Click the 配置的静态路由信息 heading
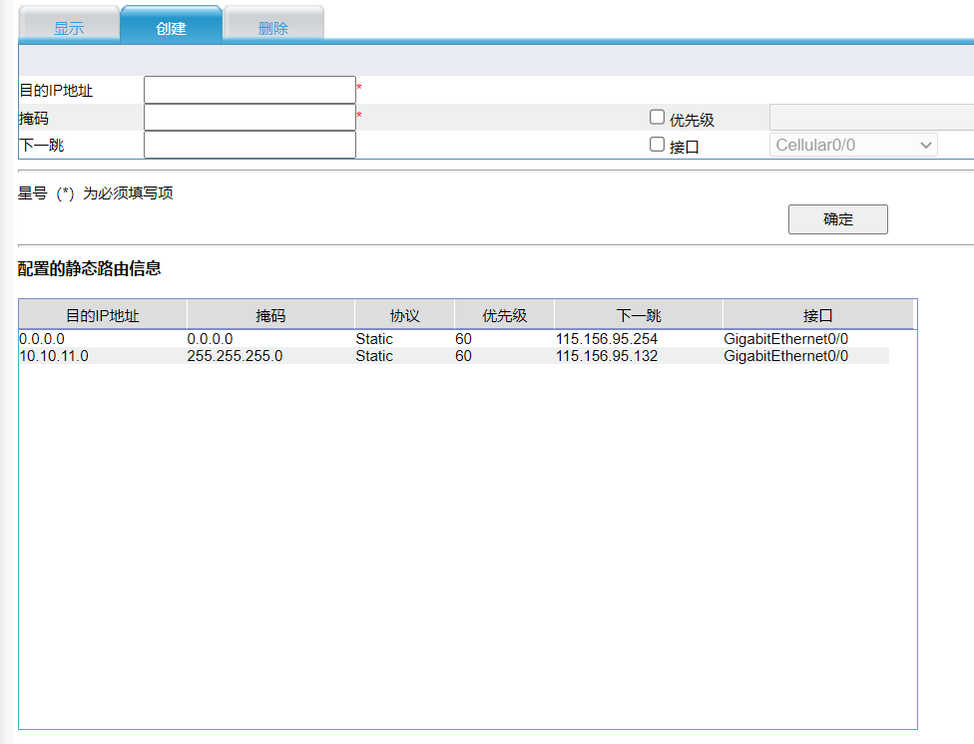 (x=90, y=268)
